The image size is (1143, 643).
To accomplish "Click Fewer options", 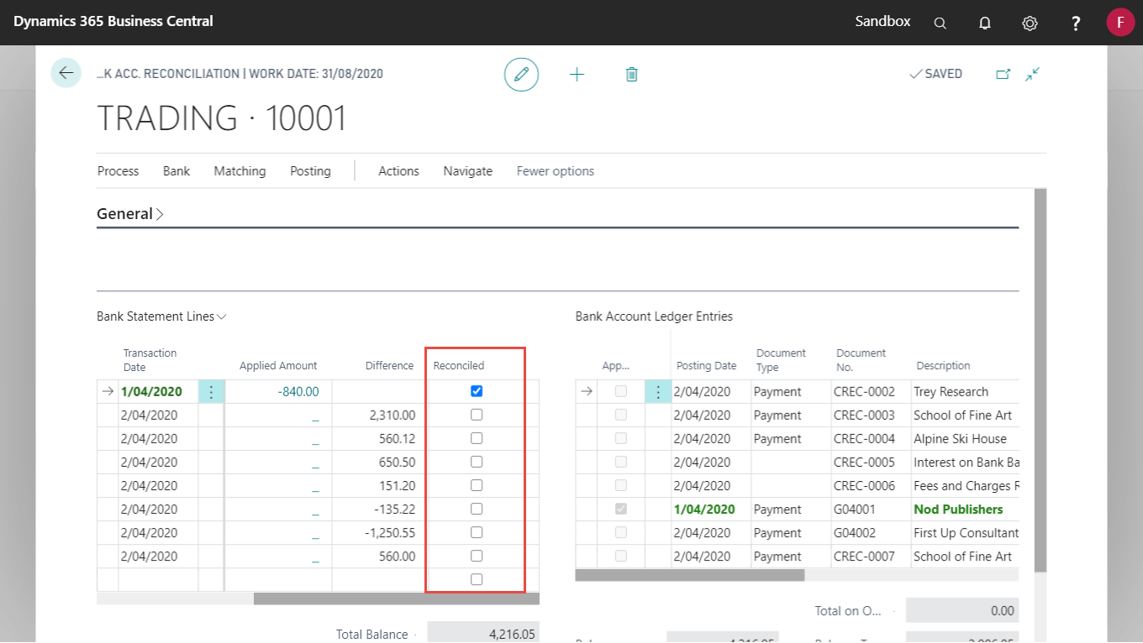I will tap(556, 171).
